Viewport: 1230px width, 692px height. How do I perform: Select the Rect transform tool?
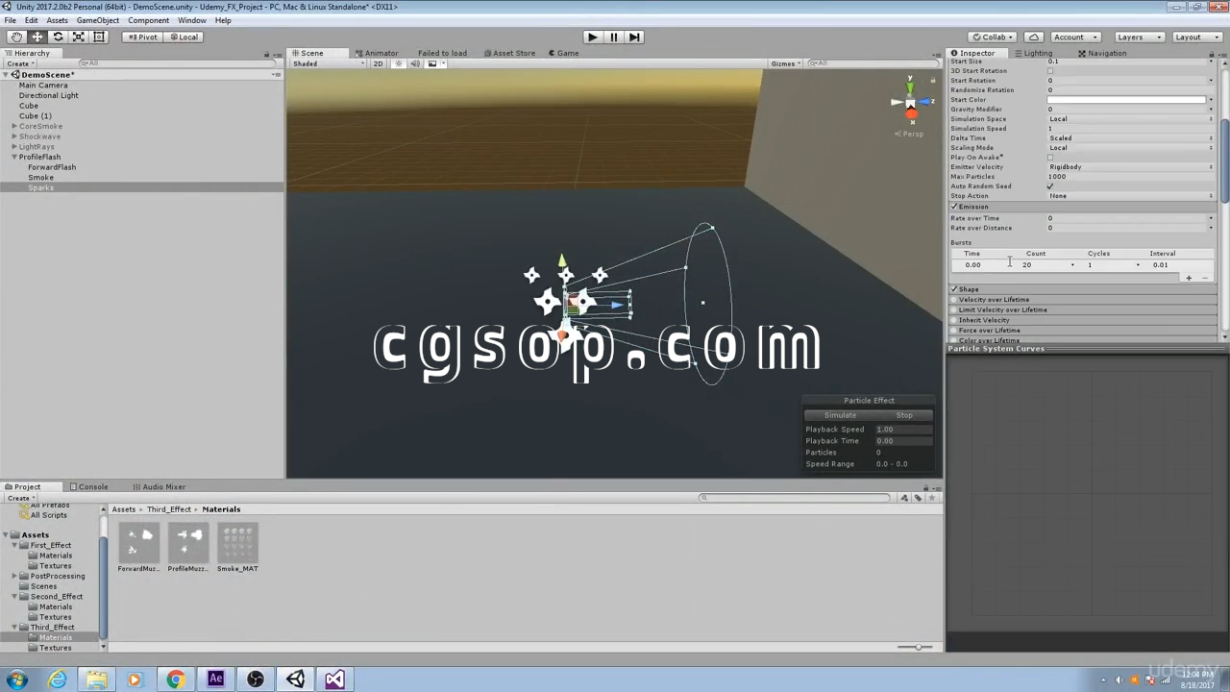pos(99,37)
